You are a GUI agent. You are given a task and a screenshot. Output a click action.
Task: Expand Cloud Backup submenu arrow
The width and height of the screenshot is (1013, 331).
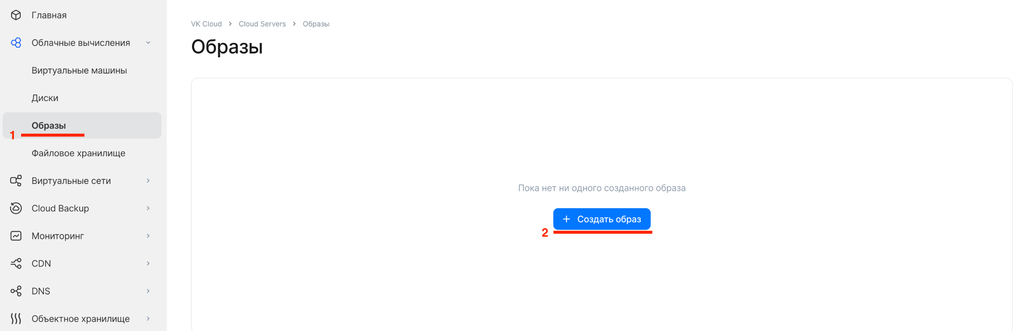148,208
